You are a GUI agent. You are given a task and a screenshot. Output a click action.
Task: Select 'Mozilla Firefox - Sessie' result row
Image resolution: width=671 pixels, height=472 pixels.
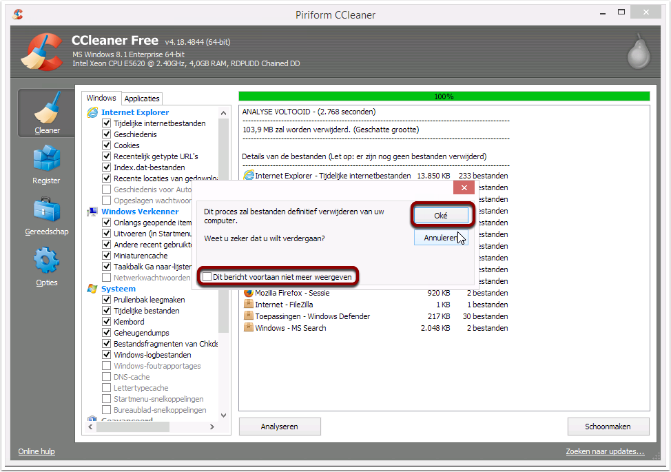pyautogui.click(x=375, y=293)
